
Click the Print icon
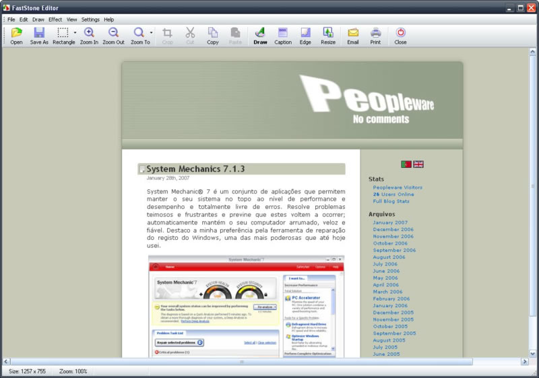375,36
